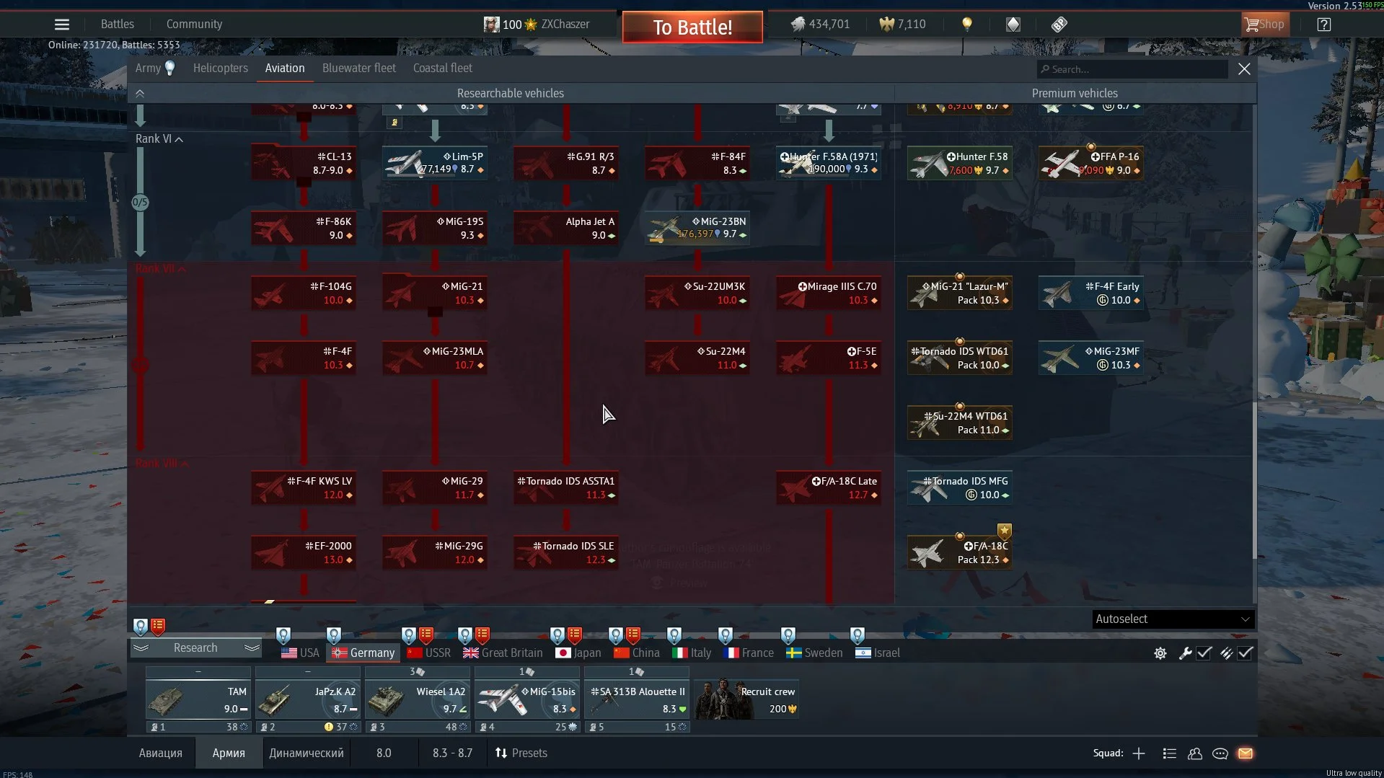
Task: Add a squad member with plus icon
Action: tap(1139, 753)
